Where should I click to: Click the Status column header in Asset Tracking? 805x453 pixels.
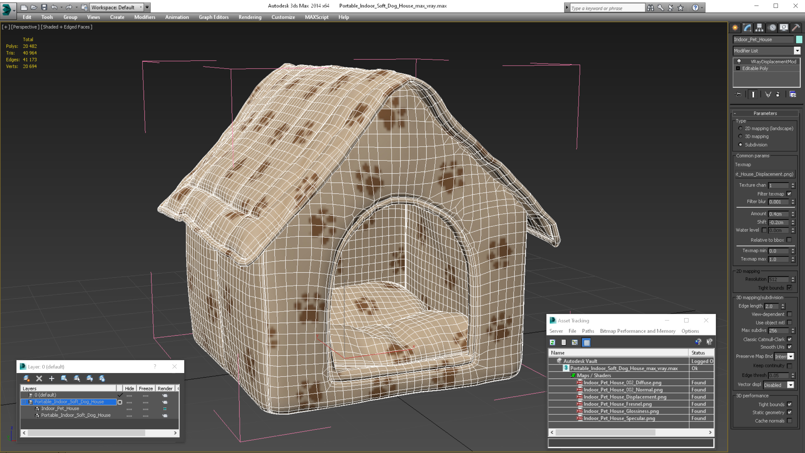(x=701, y=353)
